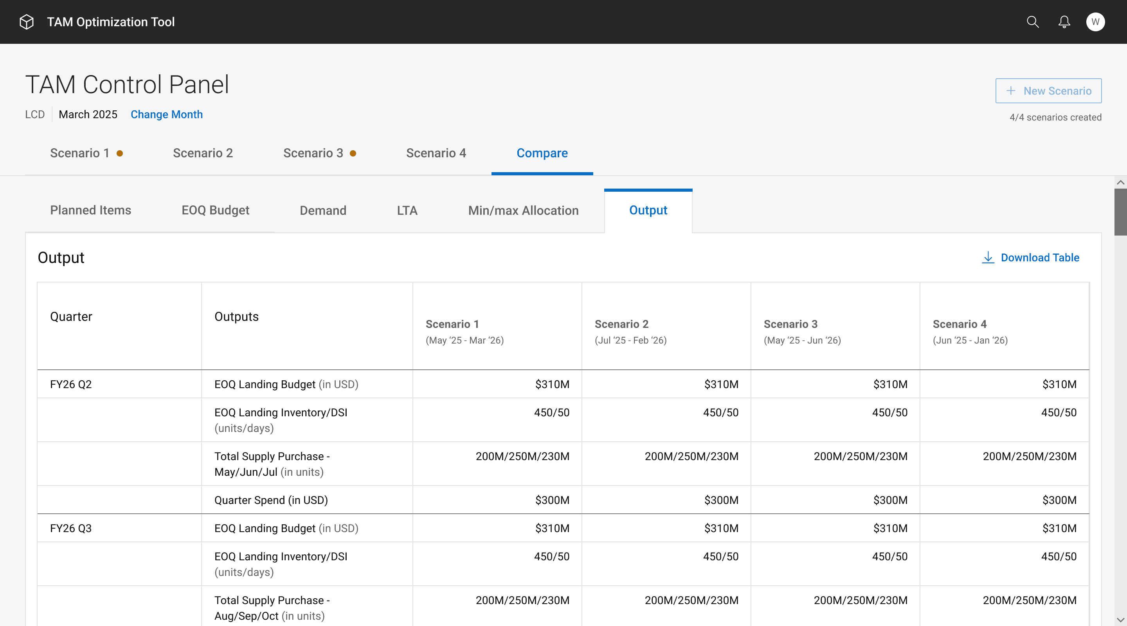Click the orange dot beside Scenario 3

353,153
